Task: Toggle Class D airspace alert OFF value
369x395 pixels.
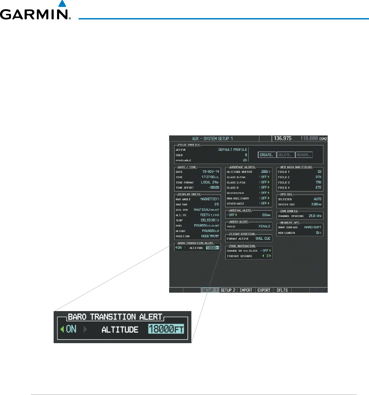Action: (264, 188)
